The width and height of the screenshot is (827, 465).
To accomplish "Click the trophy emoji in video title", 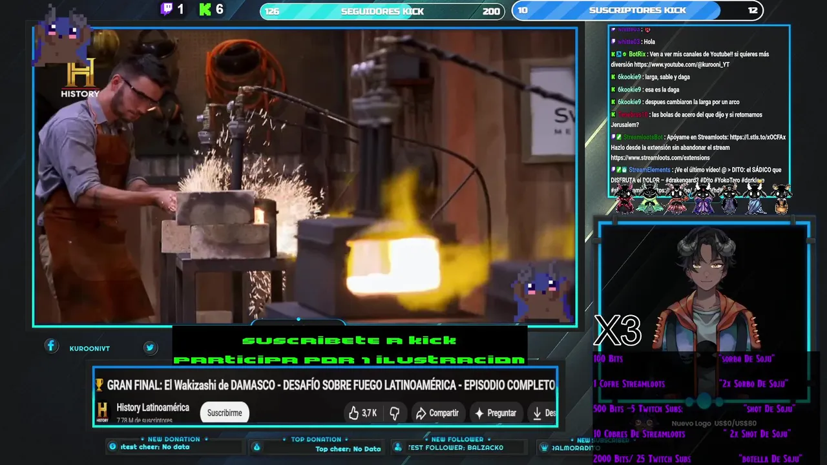I will (x=99, y=385).
